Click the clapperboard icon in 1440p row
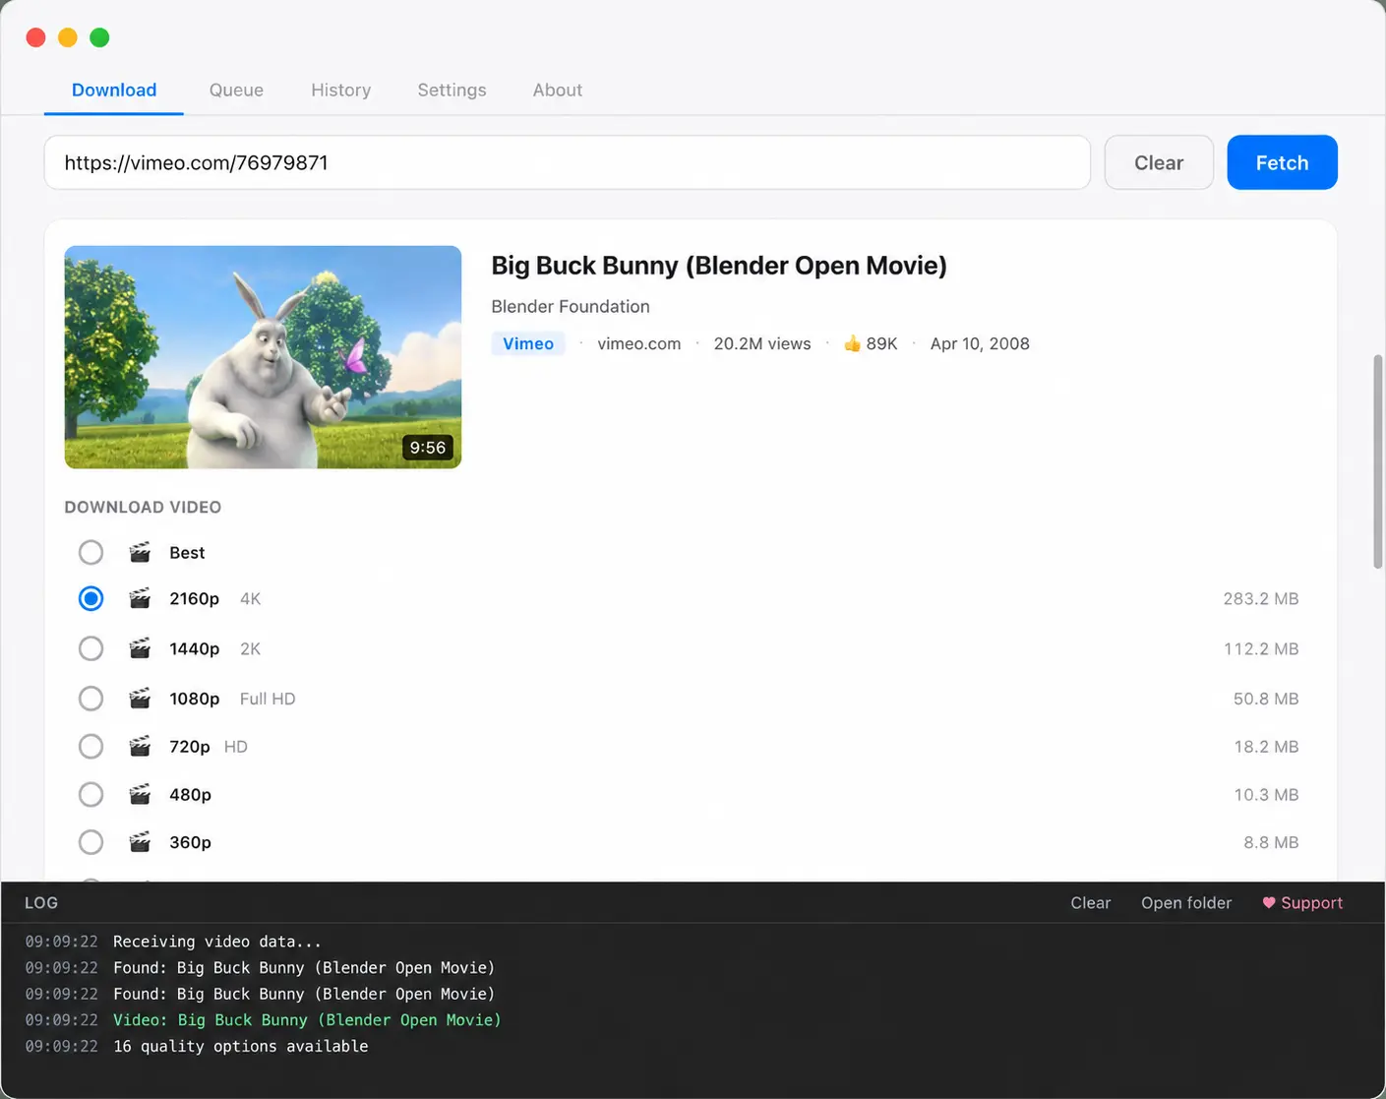Screen dimensions: 1386x1099 point(140,648)
